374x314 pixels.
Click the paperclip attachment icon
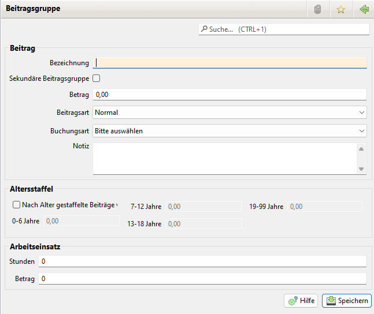[x=317, y=10]
